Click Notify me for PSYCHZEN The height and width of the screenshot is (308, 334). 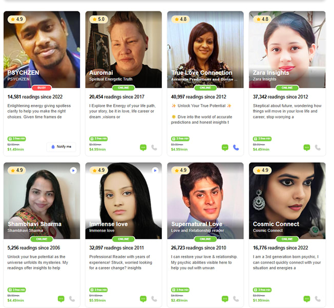61,147
